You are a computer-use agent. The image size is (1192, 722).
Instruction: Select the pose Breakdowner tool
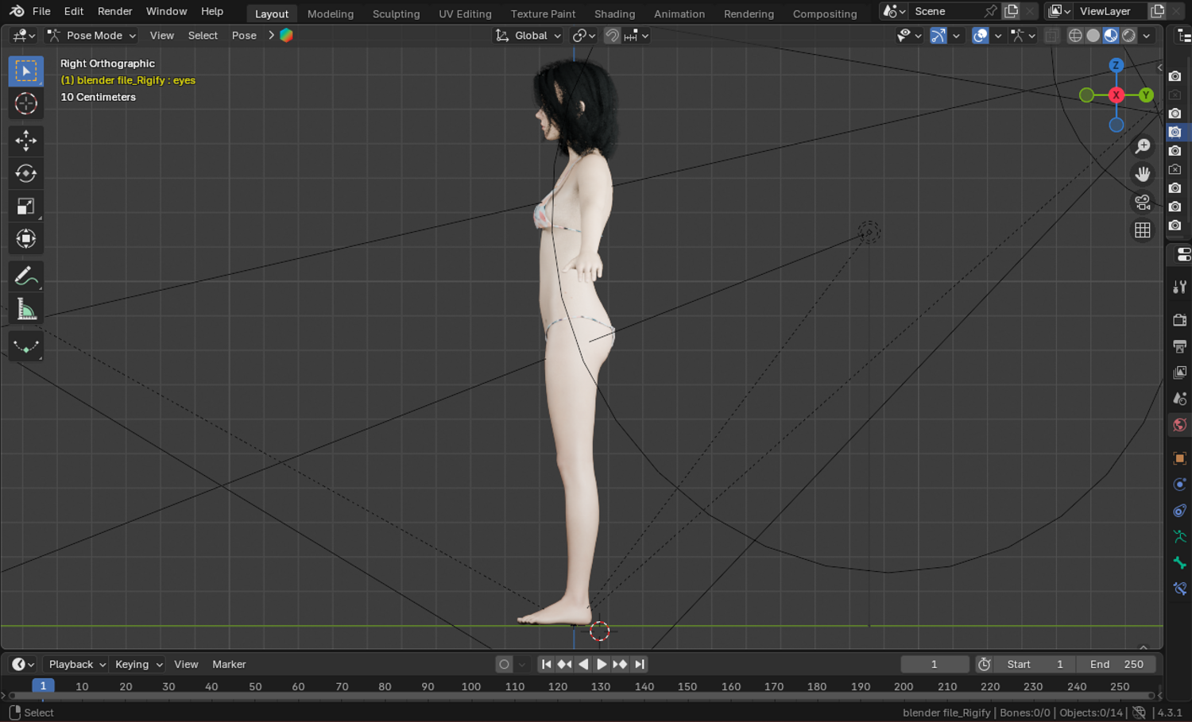tap(26, 346)
